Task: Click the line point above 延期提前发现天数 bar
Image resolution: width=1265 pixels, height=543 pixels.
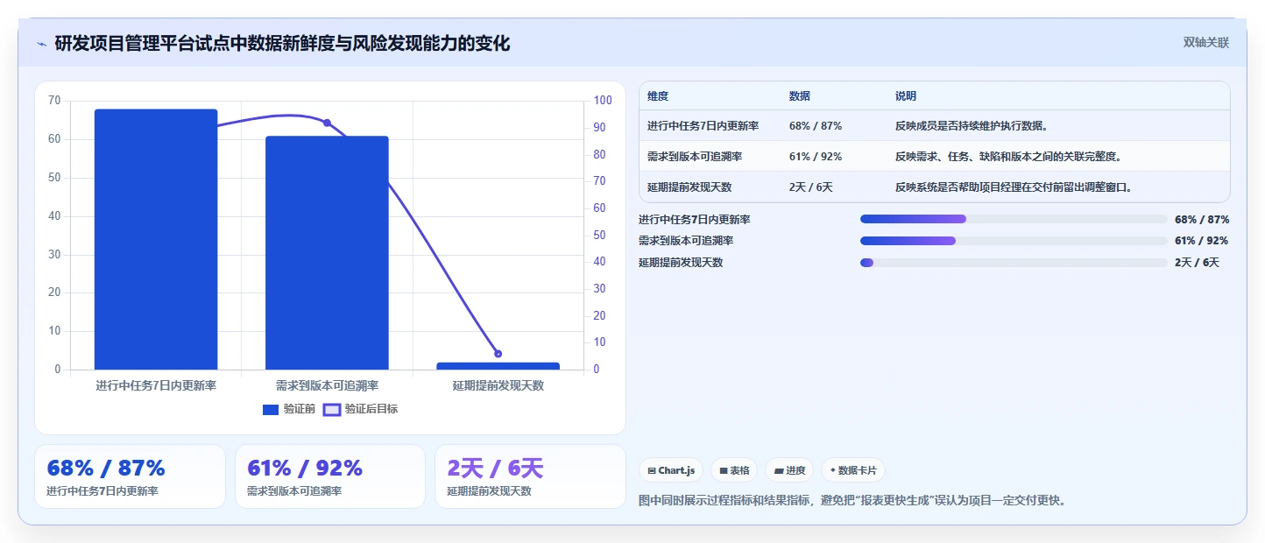Action: click(x=498, y=354)
